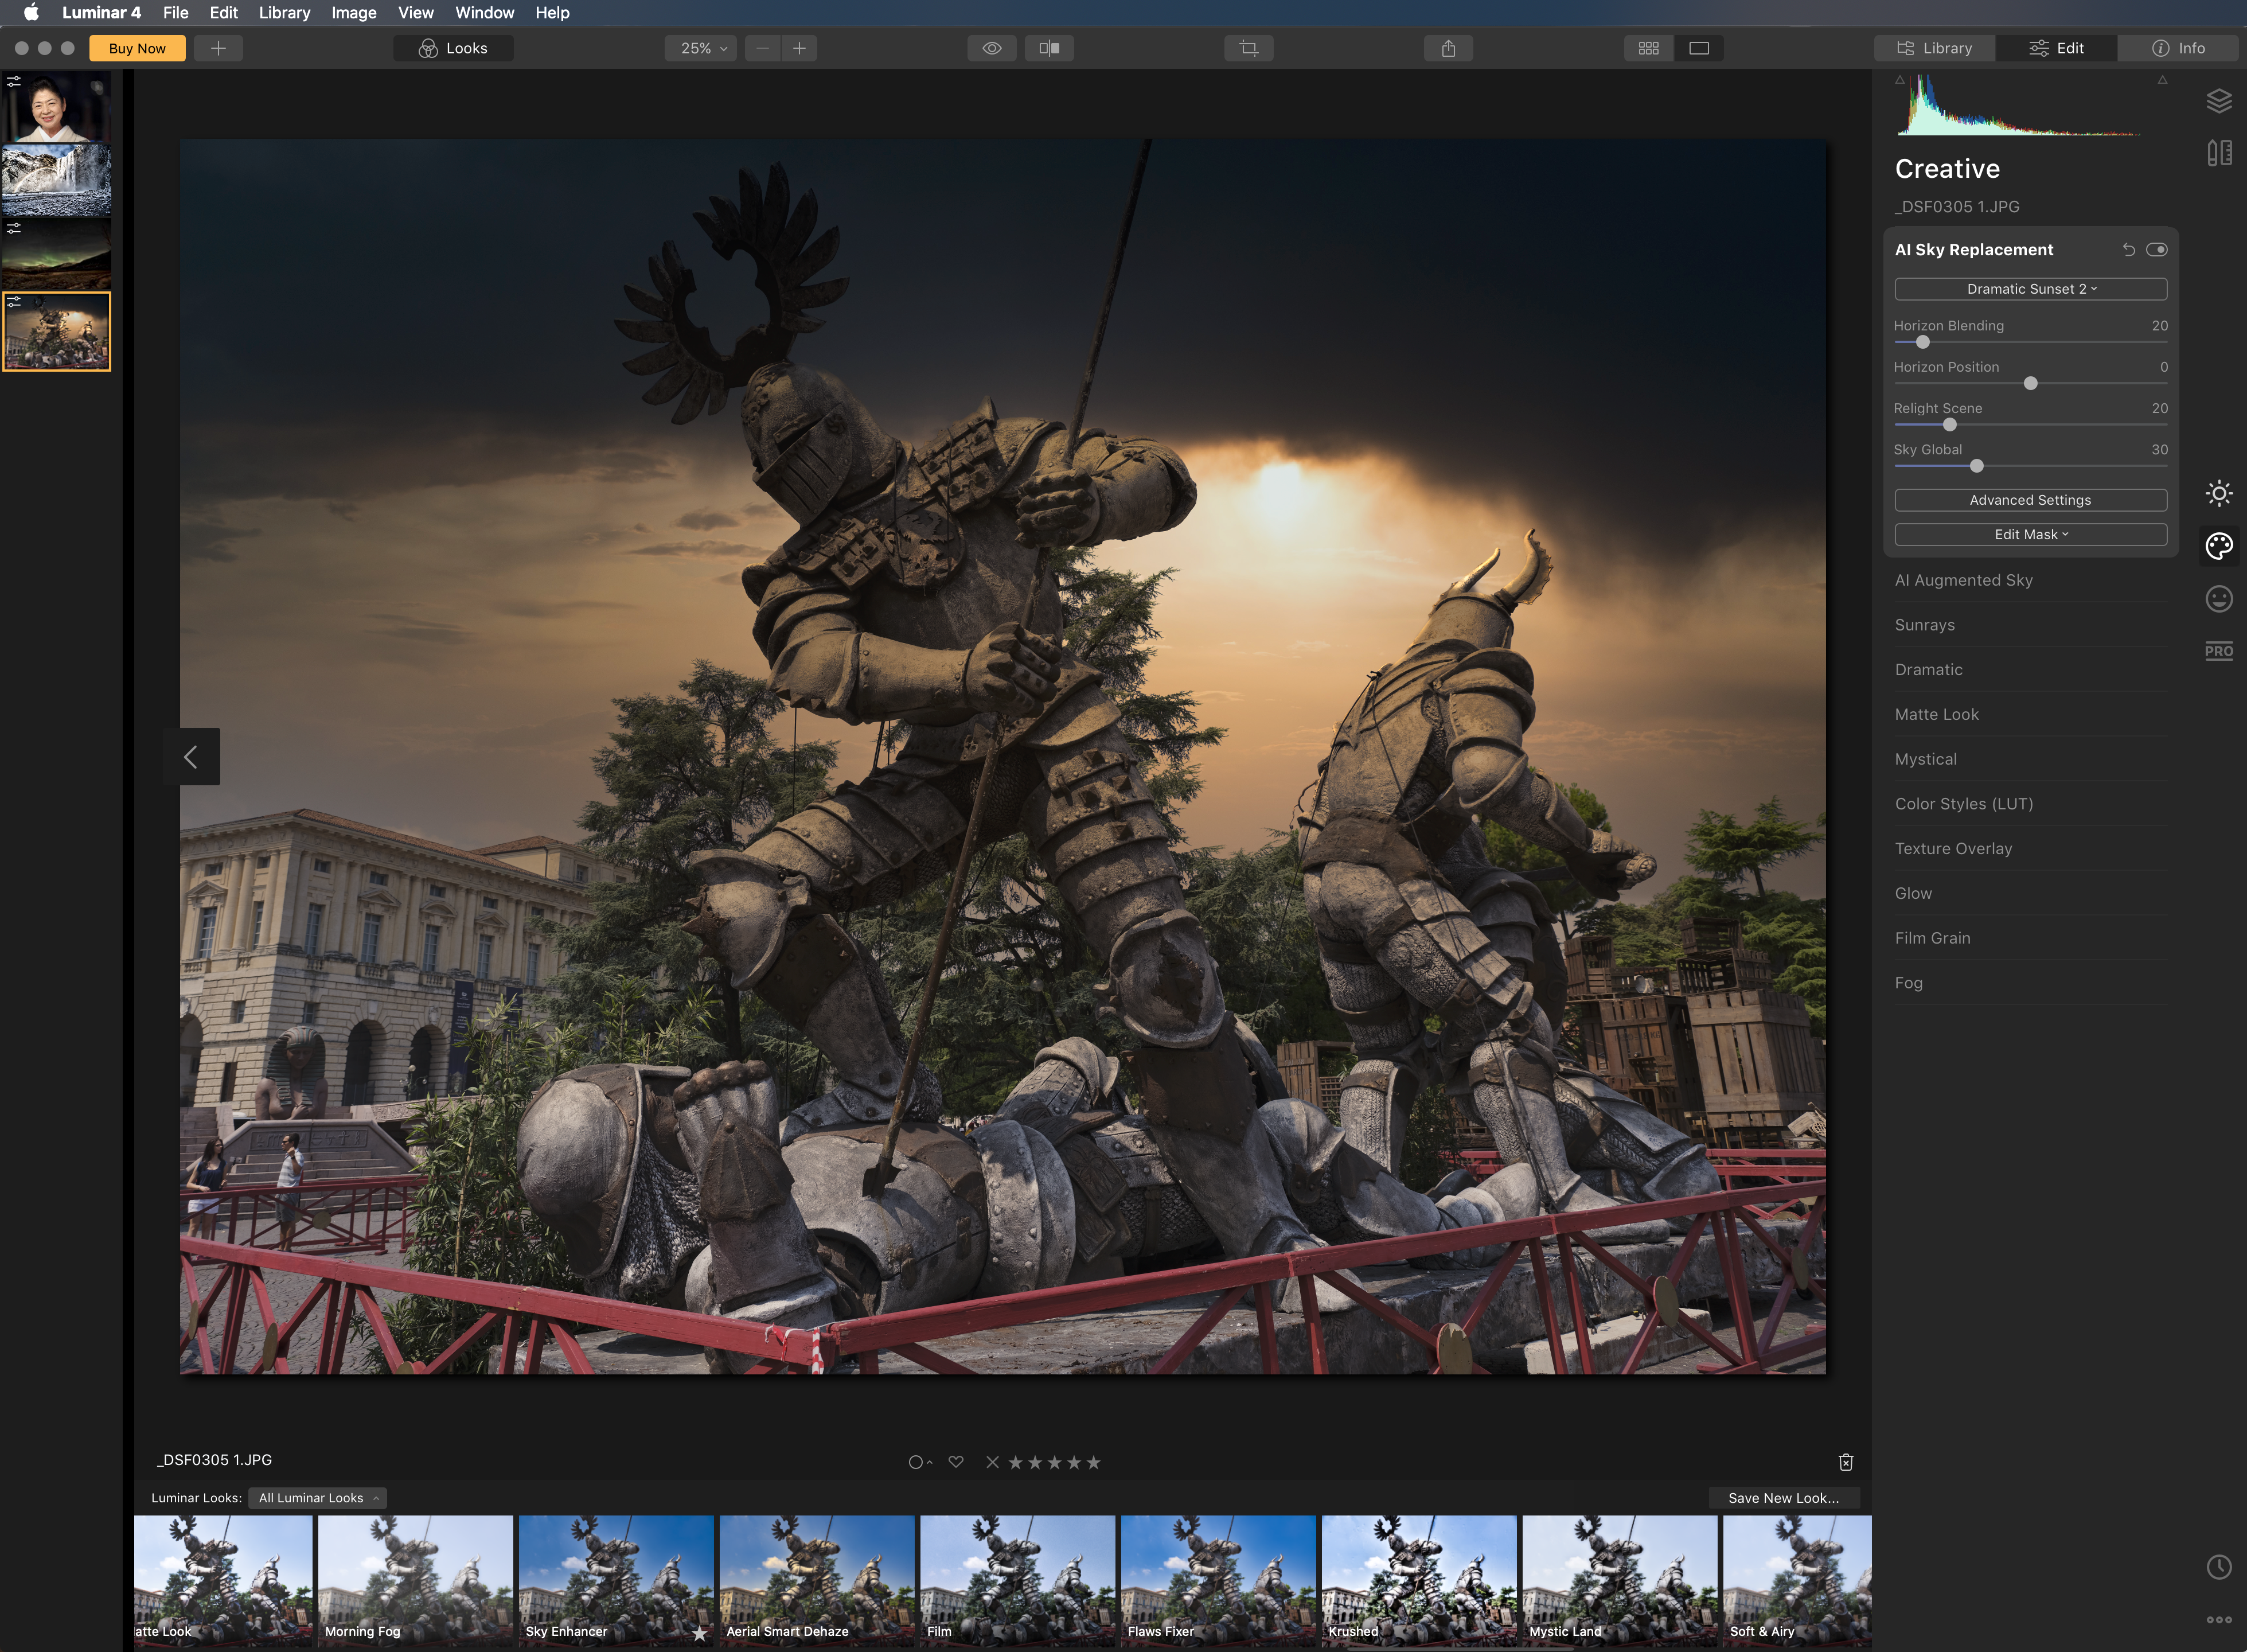
Task: Toggle AI Sky Replacement on/off switch
Action: coord(2156,250)
